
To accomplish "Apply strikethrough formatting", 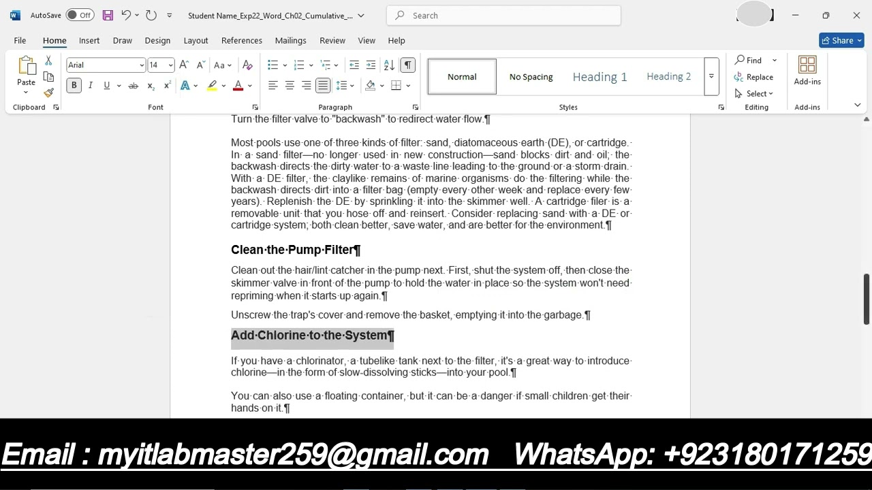I will point(134,86).
